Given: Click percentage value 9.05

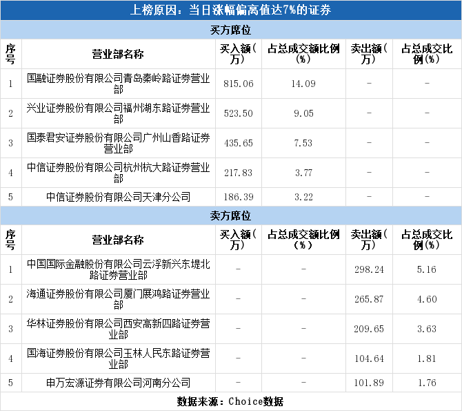Looking at the screenshot, I should 303,113.
